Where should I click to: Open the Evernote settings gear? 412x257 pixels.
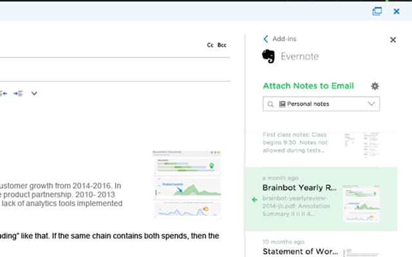[375, 86]
